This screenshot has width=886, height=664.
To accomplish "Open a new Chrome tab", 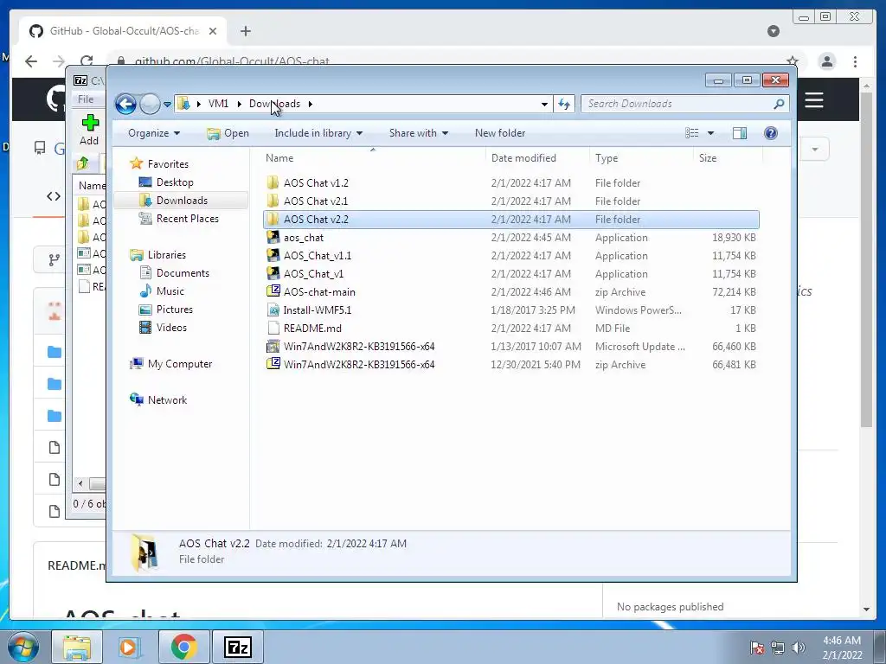I will [245, 31].
